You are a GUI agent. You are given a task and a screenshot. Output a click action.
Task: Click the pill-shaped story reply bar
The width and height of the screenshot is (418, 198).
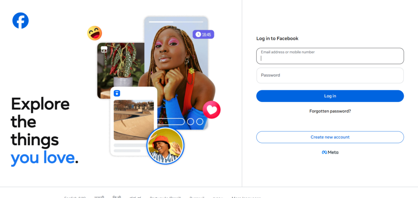171,122
